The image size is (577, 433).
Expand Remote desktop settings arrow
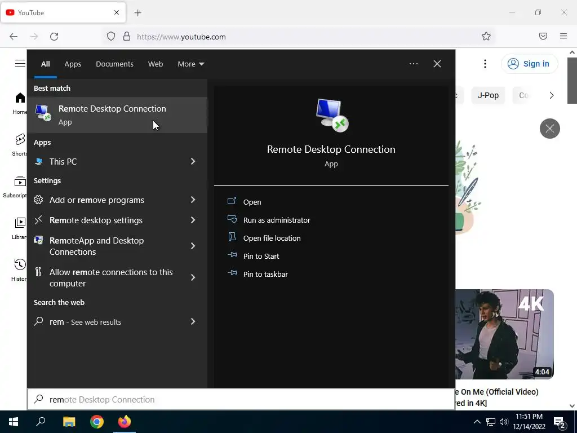[193, 220]
